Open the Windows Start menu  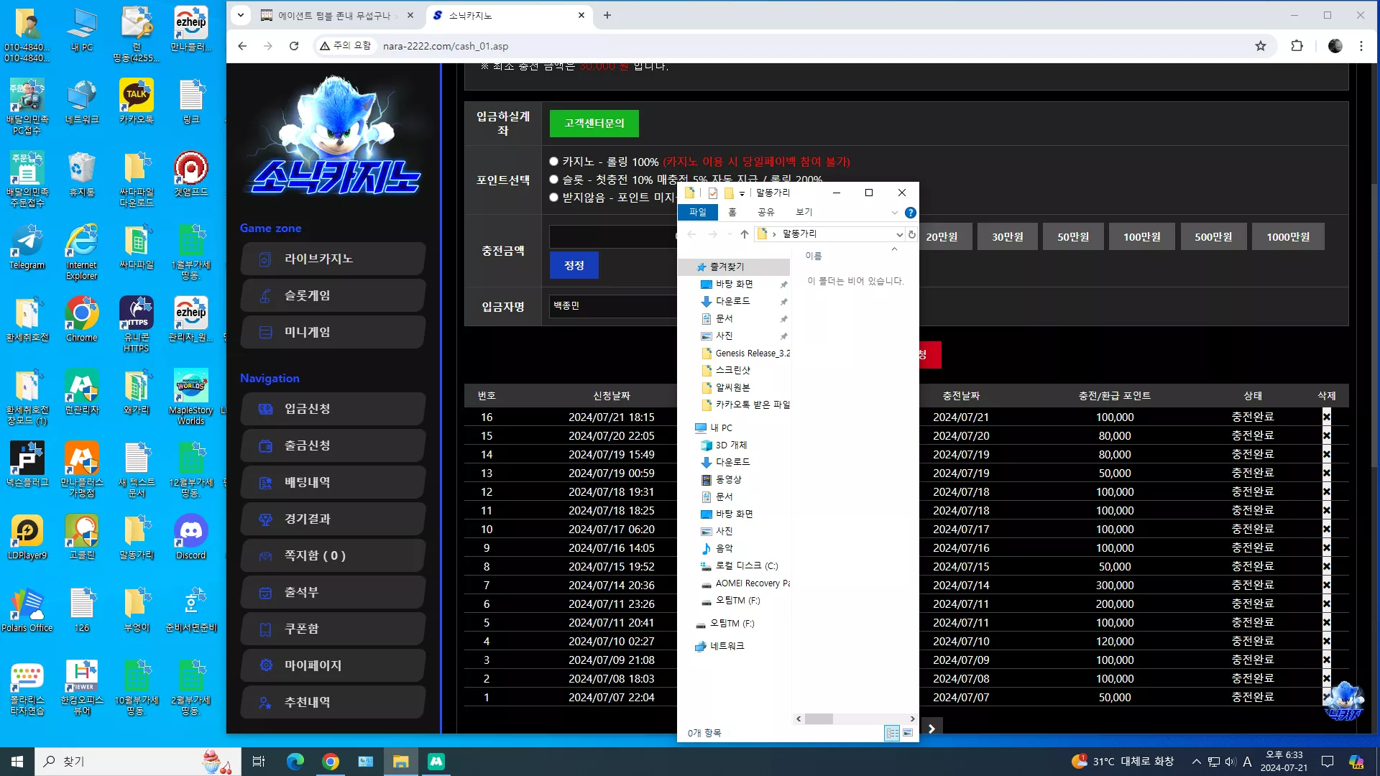[x=17, y=762]
